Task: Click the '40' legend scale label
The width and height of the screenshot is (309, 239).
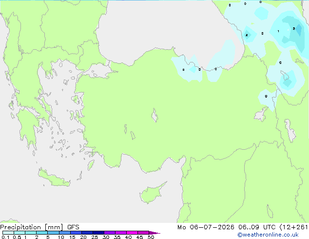Action: pyautogui.click(x=128, y=237)
